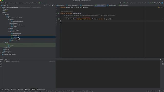Open Build panel gear settings
This screenshot has width=164, height=92.
[x=161, y=59]
